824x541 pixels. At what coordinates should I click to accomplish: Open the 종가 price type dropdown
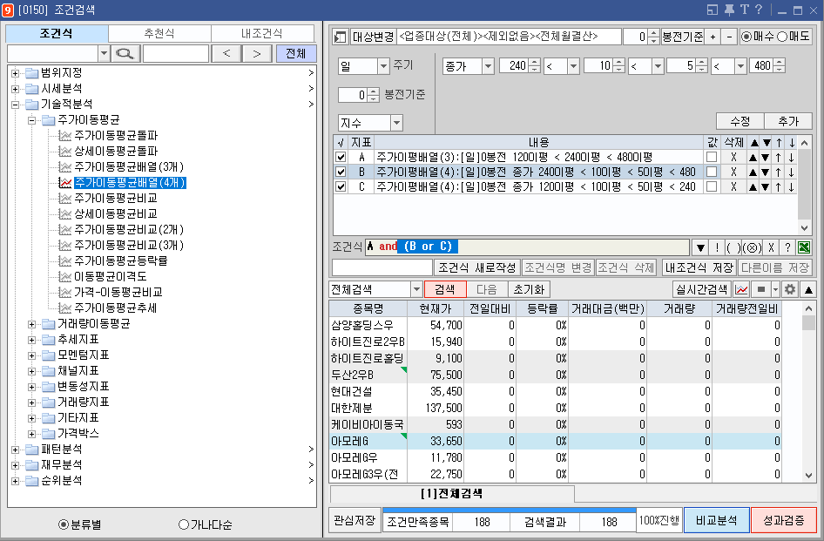pos(488,66)
